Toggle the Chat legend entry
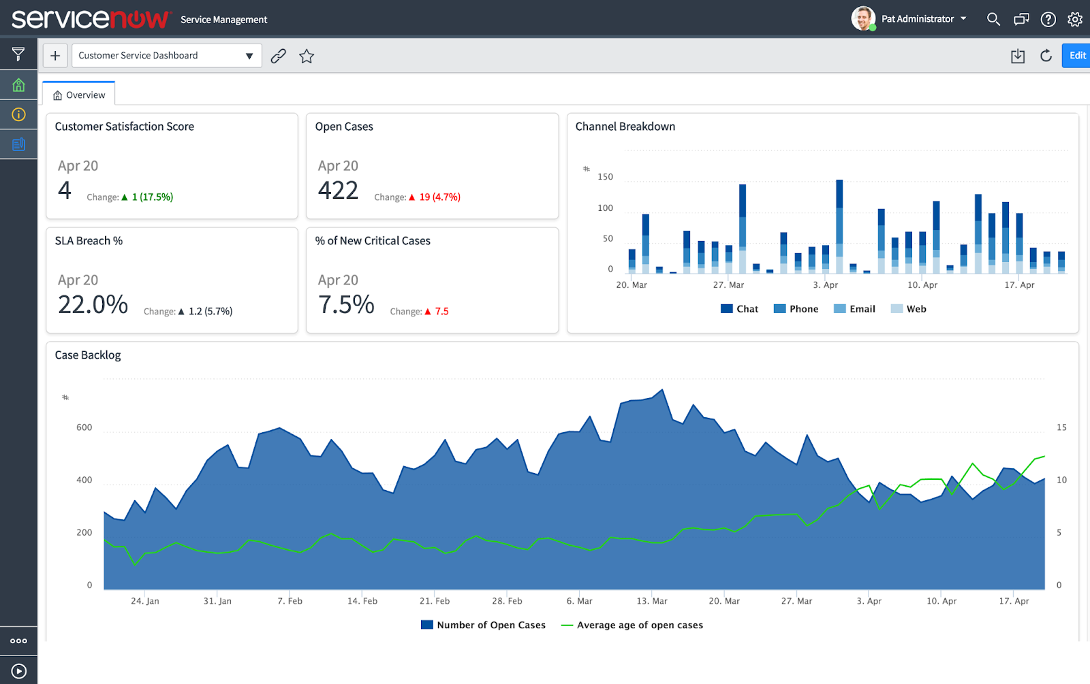This screenshot has height=684, width=1090. (739, 309)
